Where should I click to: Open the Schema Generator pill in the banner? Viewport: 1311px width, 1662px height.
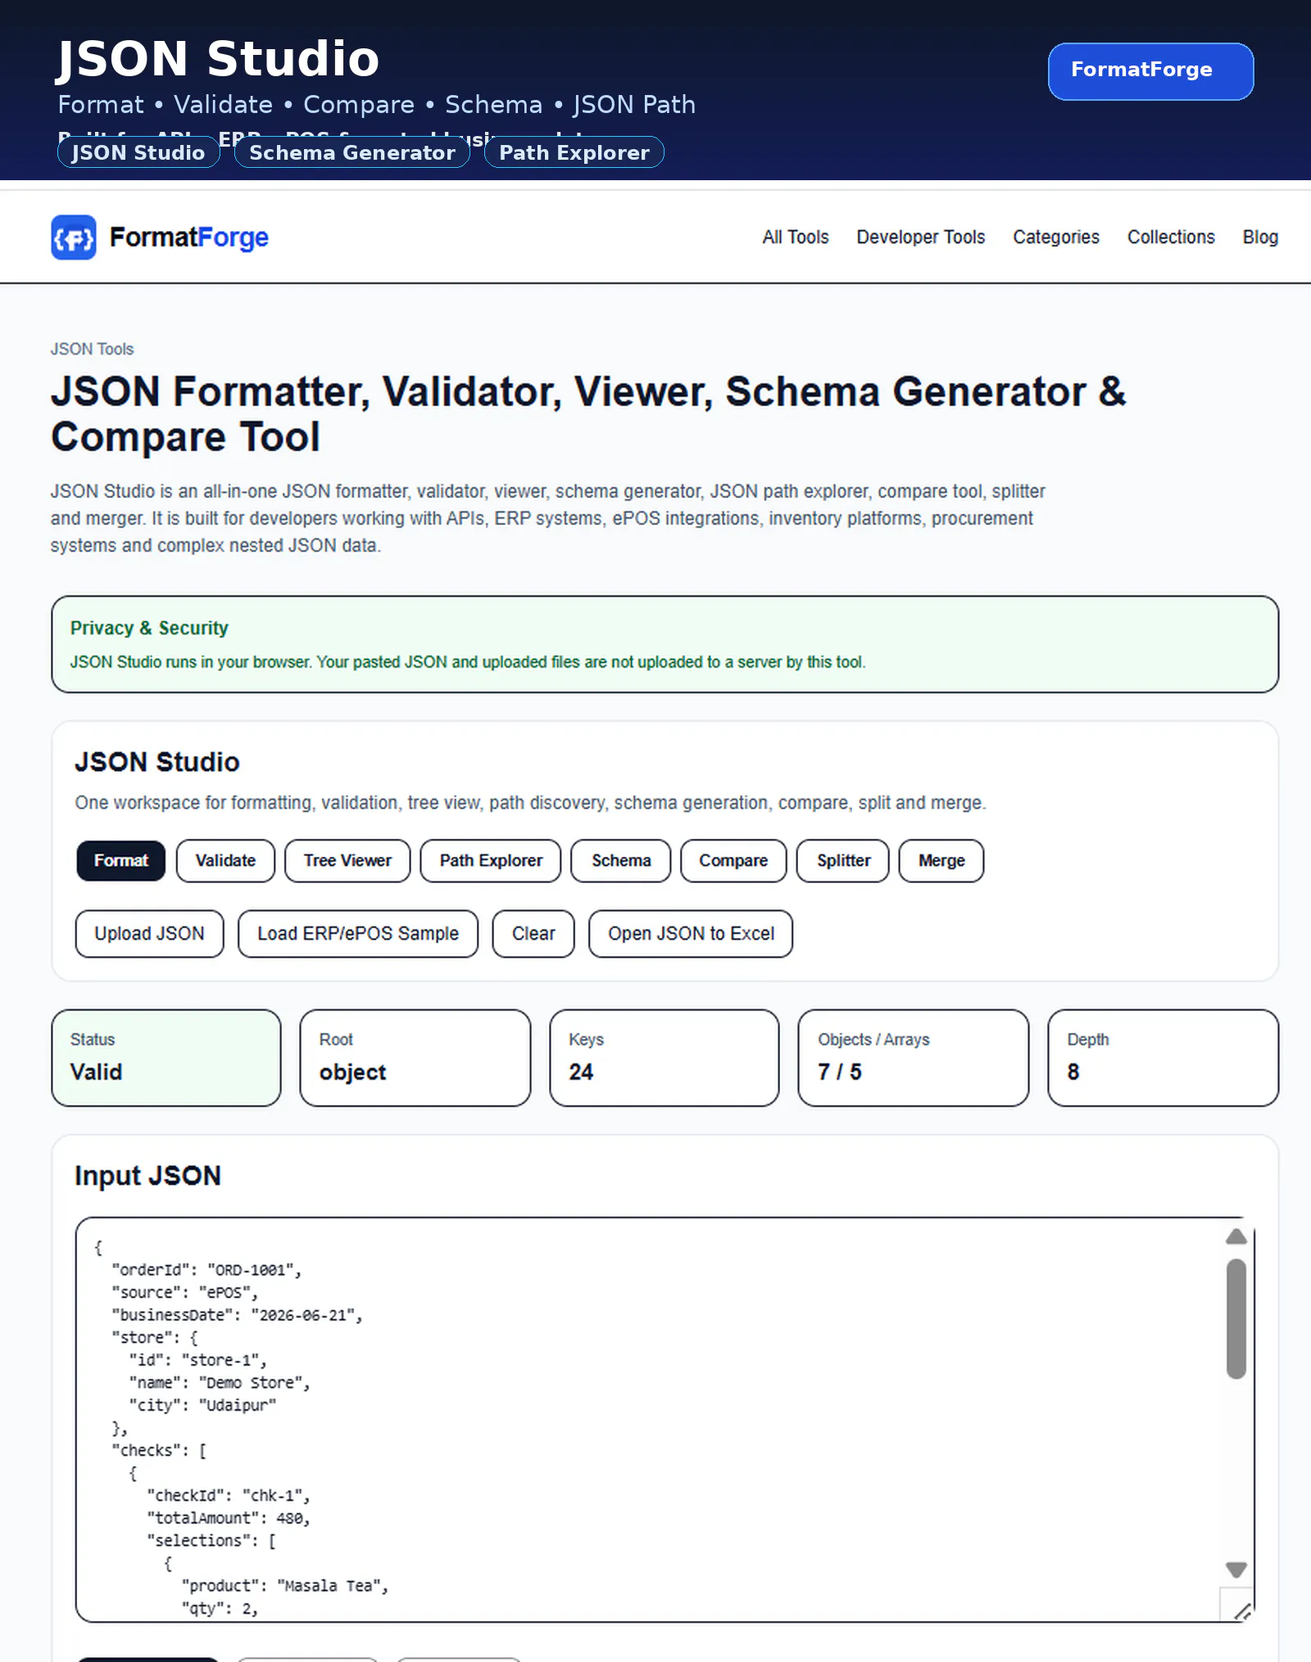352,152
